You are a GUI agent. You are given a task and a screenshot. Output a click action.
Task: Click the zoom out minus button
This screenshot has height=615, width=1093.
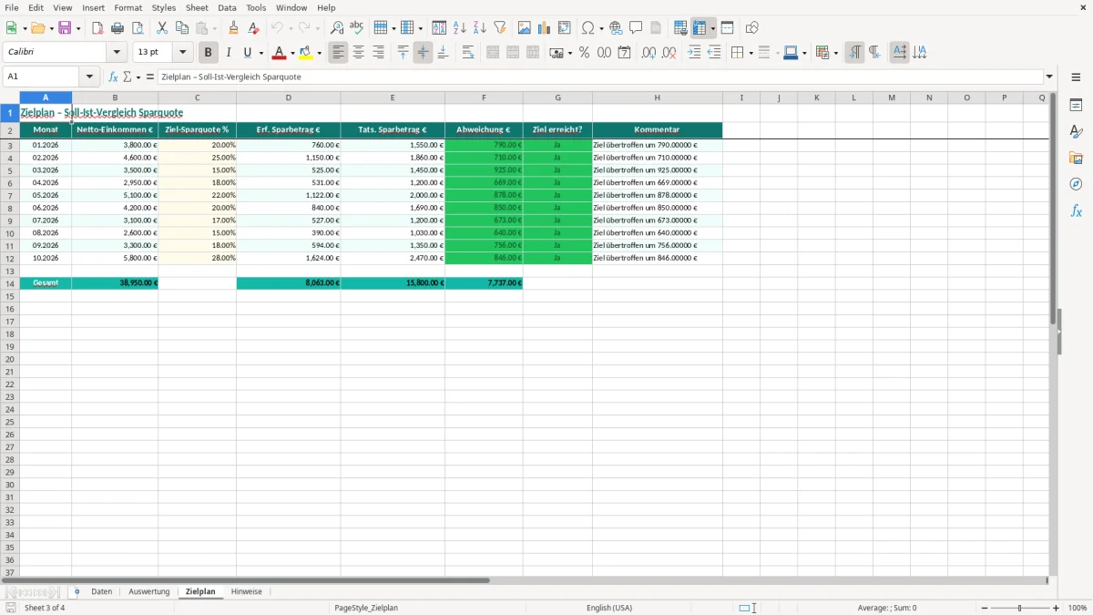coord(985,608)
